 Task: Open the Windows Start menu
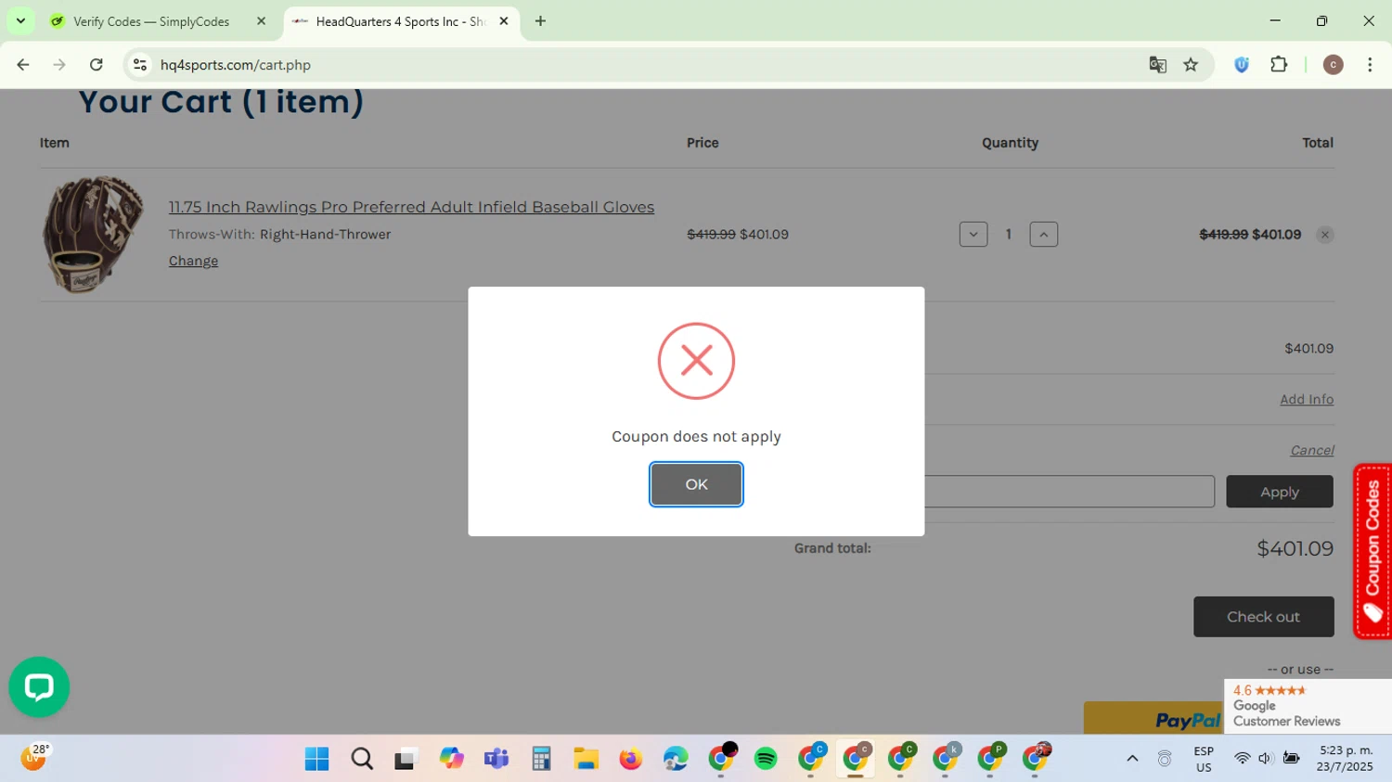pyautogui.click(x=316, y=759)
